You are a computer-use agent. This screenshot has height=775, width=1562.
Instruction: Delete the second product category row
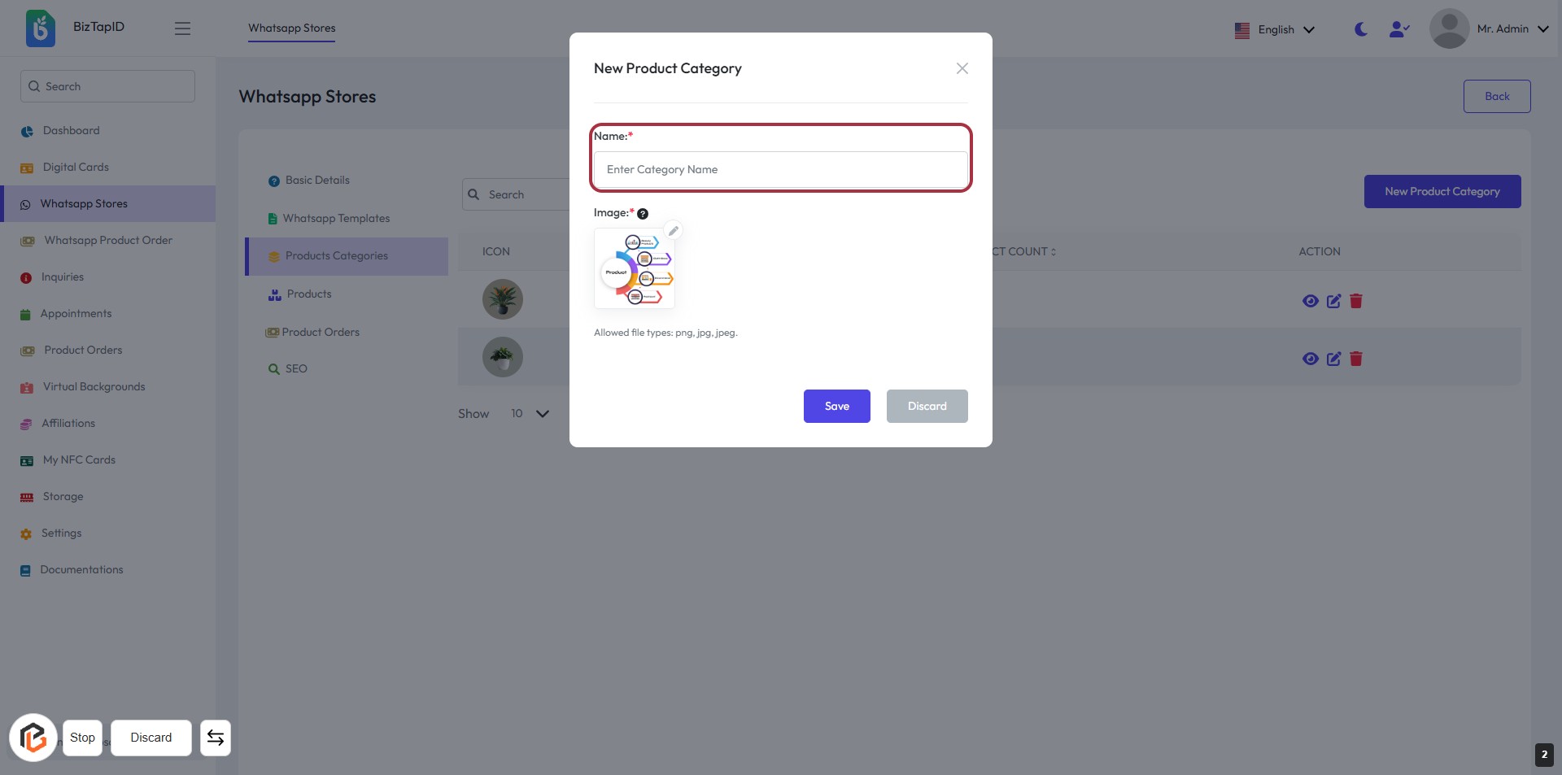(1355, 359)
